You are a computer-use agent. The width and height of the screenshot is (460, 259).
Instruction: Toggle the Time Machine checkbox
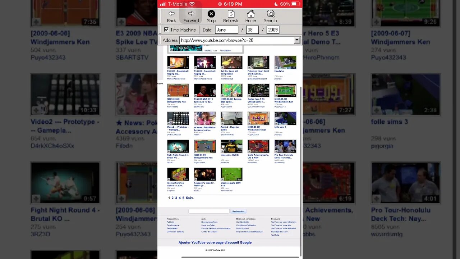(x=166, y=30)
